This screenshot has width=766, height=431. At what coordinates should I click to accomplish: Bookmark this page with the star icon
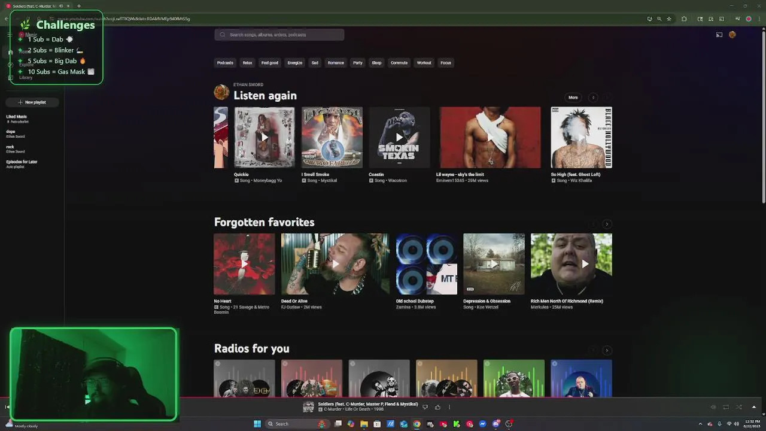click(669, 19)
